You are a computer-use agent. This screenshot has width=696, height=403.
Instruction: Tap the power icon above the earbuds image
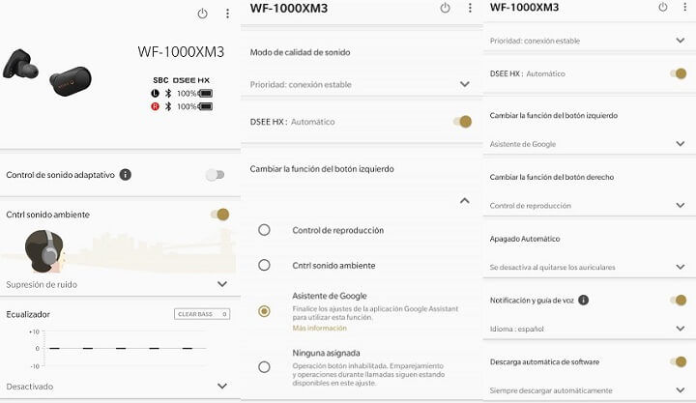(202, 14)
